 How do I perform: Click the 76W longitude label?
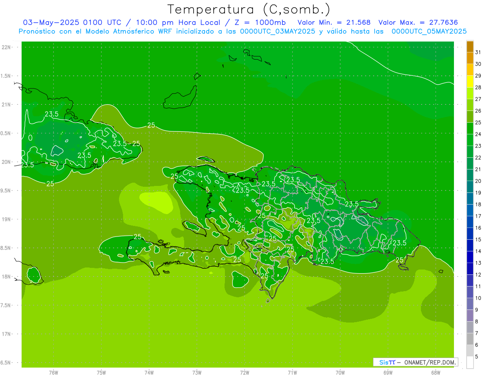(x=53, y=372)
